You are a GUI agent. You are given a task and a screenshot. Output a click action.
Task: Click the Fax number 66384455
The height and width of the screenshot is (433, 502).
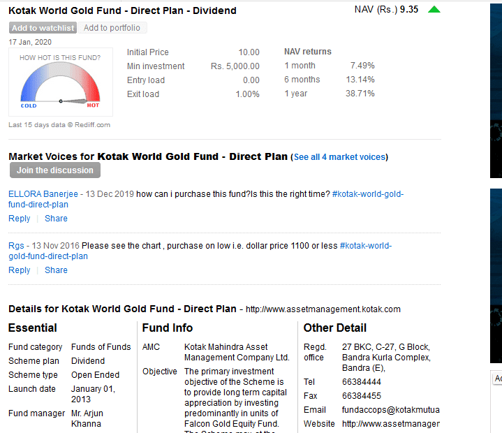pyautogui.click(x=362, y=396)
